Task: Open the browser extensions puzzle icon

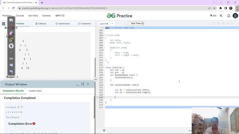Action: point(221,8)
